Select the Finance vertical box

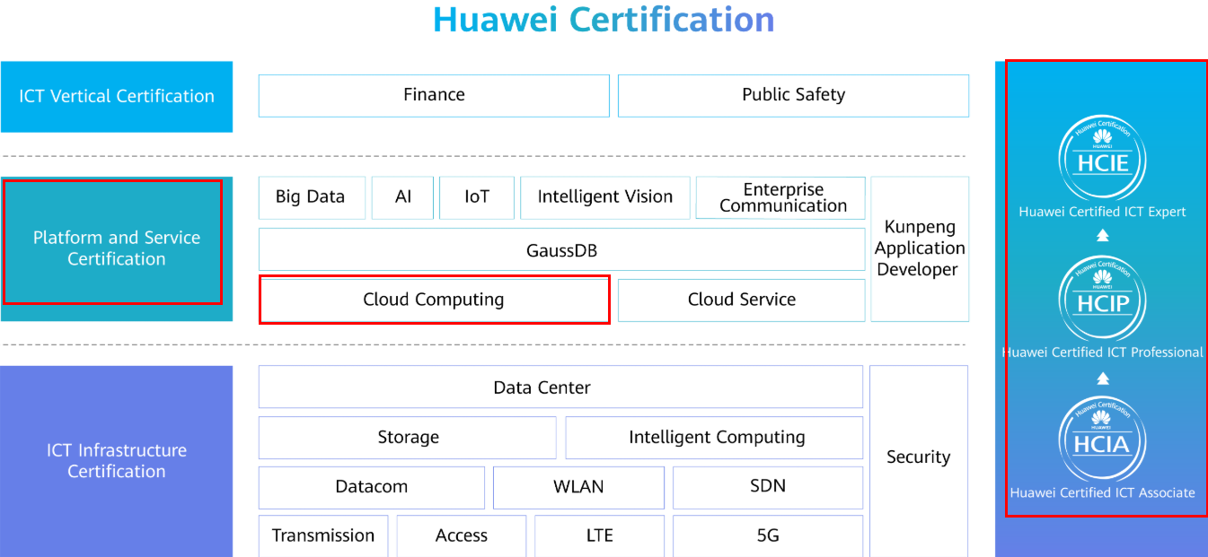coord(434,95)
